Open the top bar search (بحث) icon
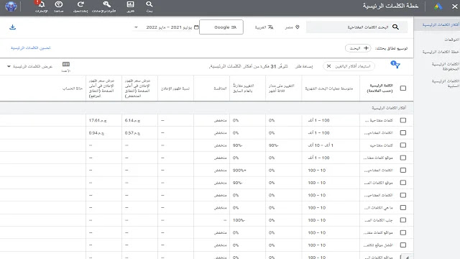460x259 pixels. tap(149, 4)
